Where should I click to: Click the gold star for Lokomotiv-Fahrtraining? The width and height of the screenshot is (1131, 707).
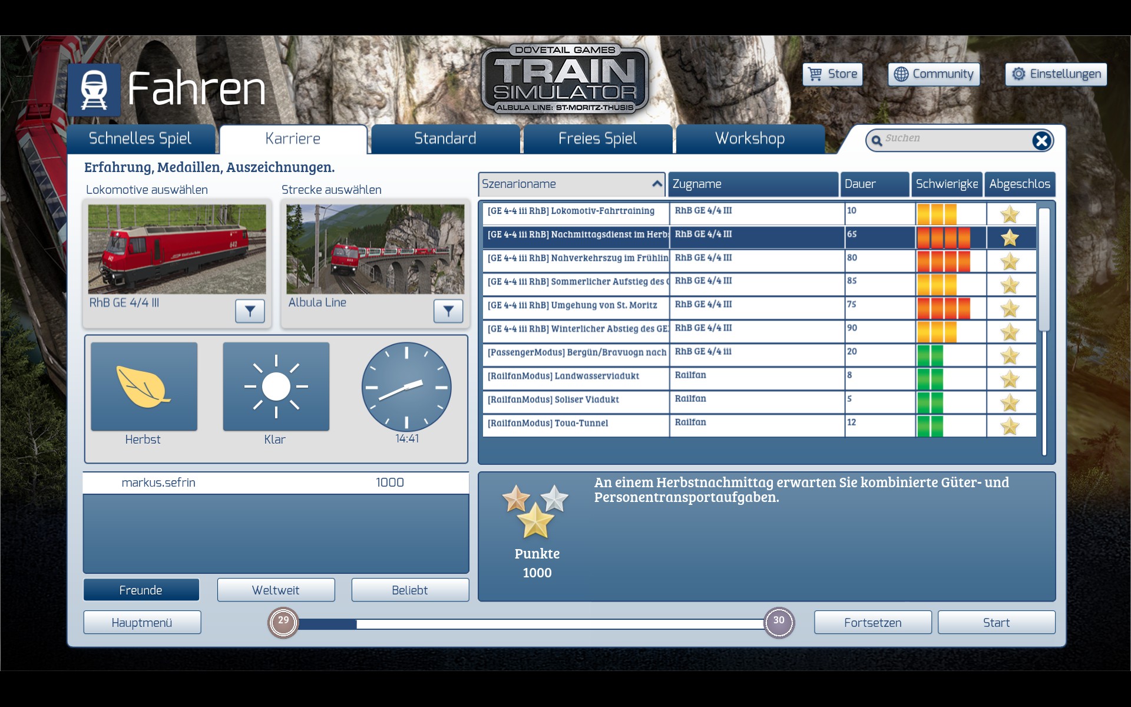click(x=1010, y=214)
